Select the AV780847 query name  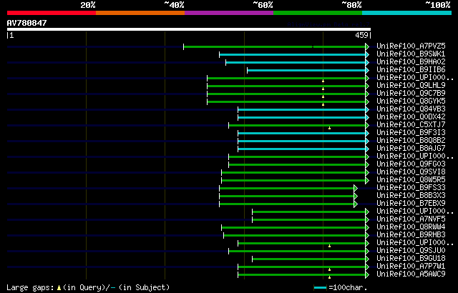point(27,23)
